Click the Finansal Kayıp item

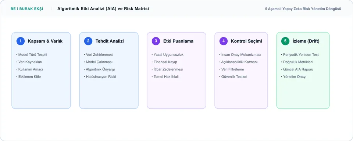tap(164, 62)
